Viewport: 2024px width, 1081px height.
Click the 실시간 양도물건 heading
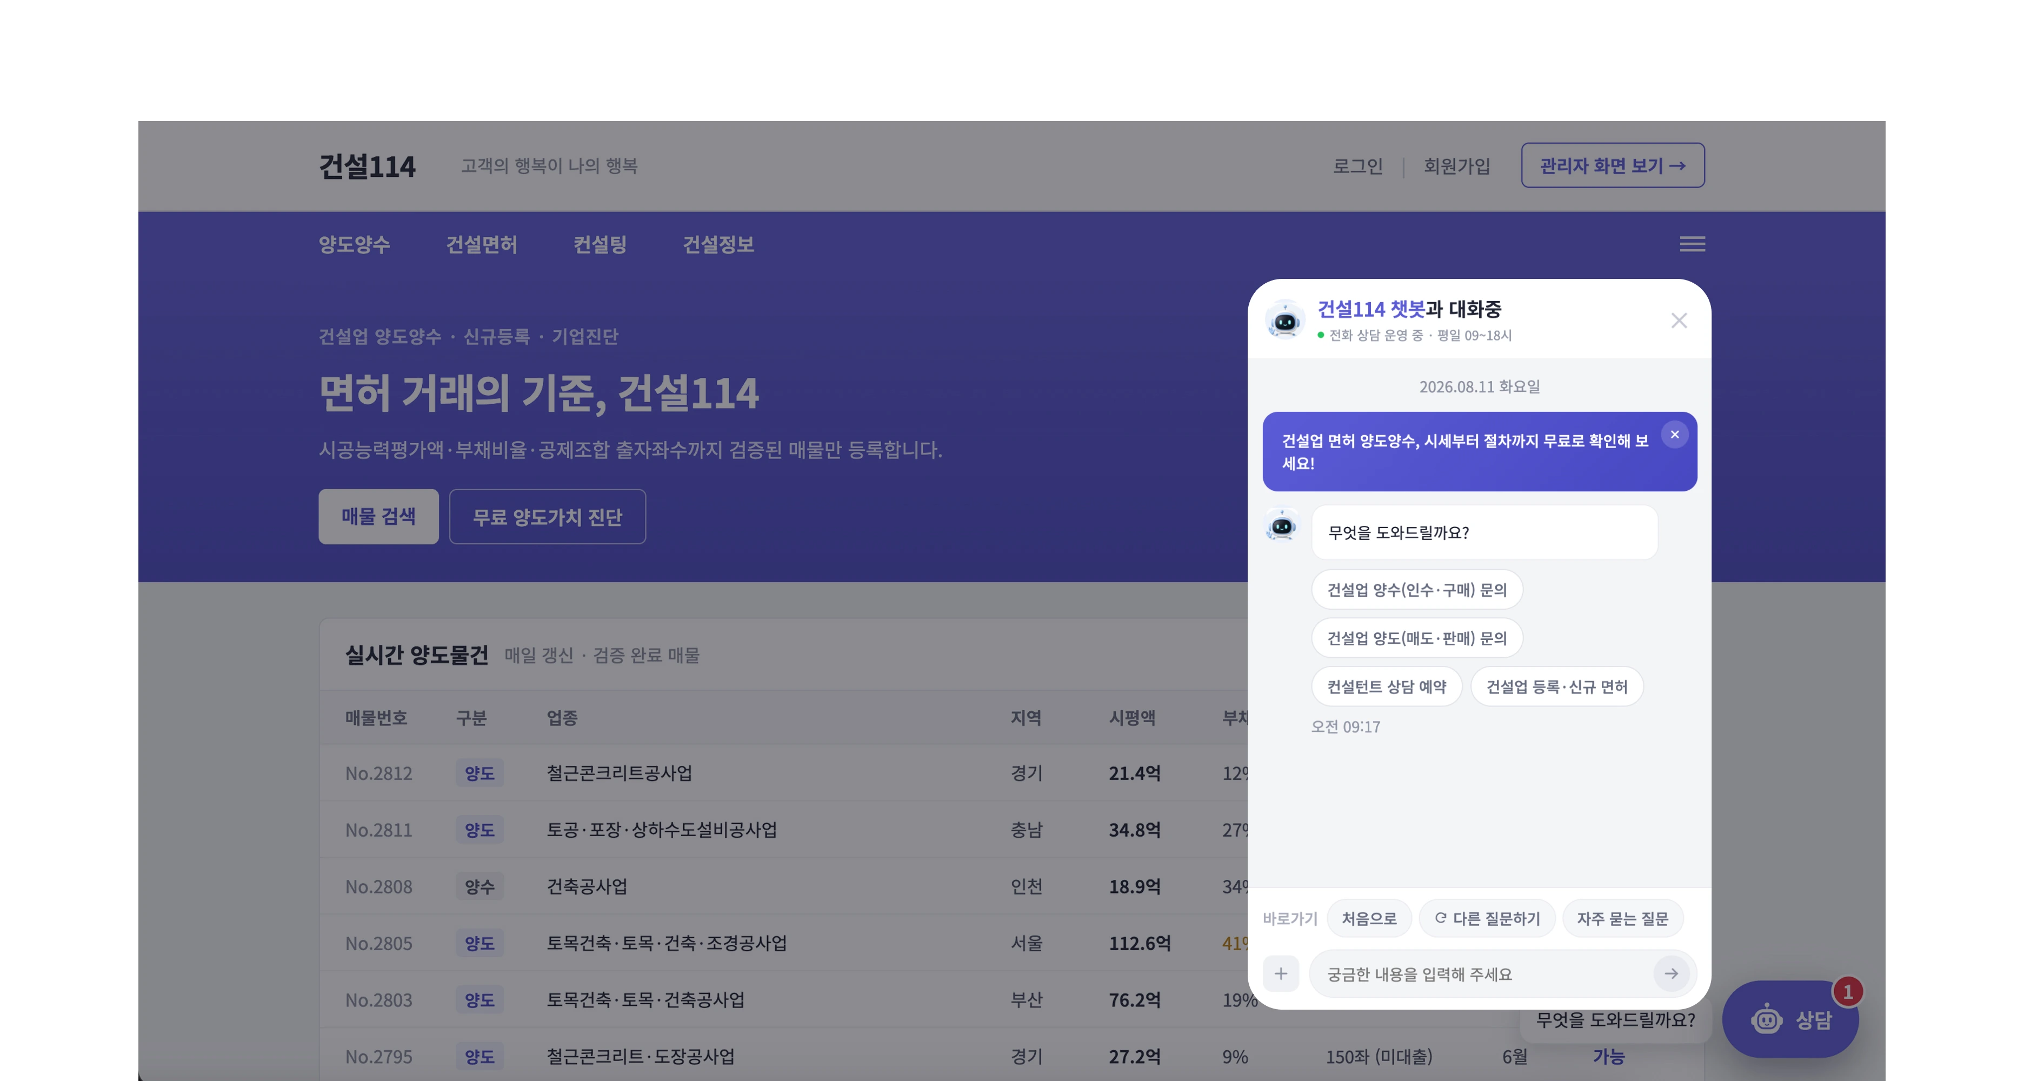(416, 655)
